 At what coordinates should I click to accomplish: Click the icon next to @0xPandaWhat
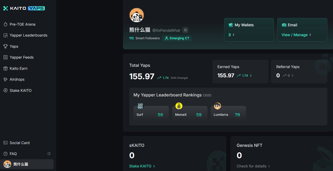point(186,30)
